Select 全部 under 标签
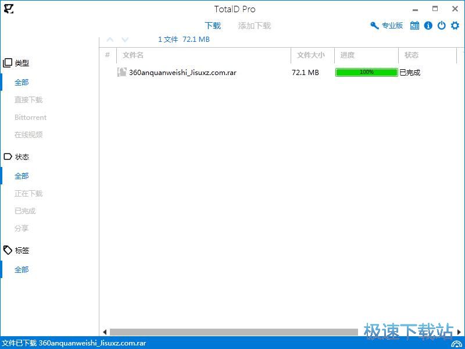Image resolution: width=465 pixels, height=349 pixels. (22, 269)
